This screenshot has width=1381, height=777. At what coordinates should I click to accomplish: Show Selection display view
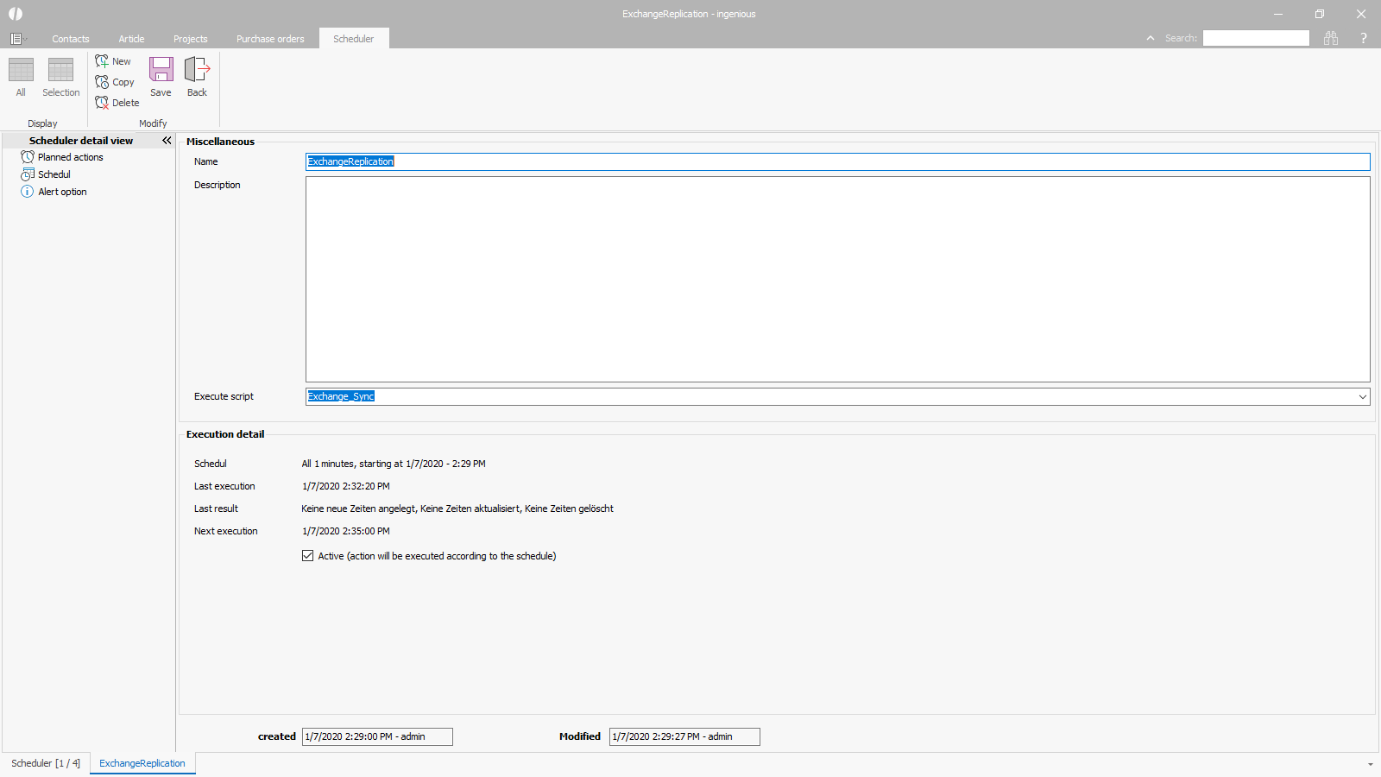click(x=60, y=77)
